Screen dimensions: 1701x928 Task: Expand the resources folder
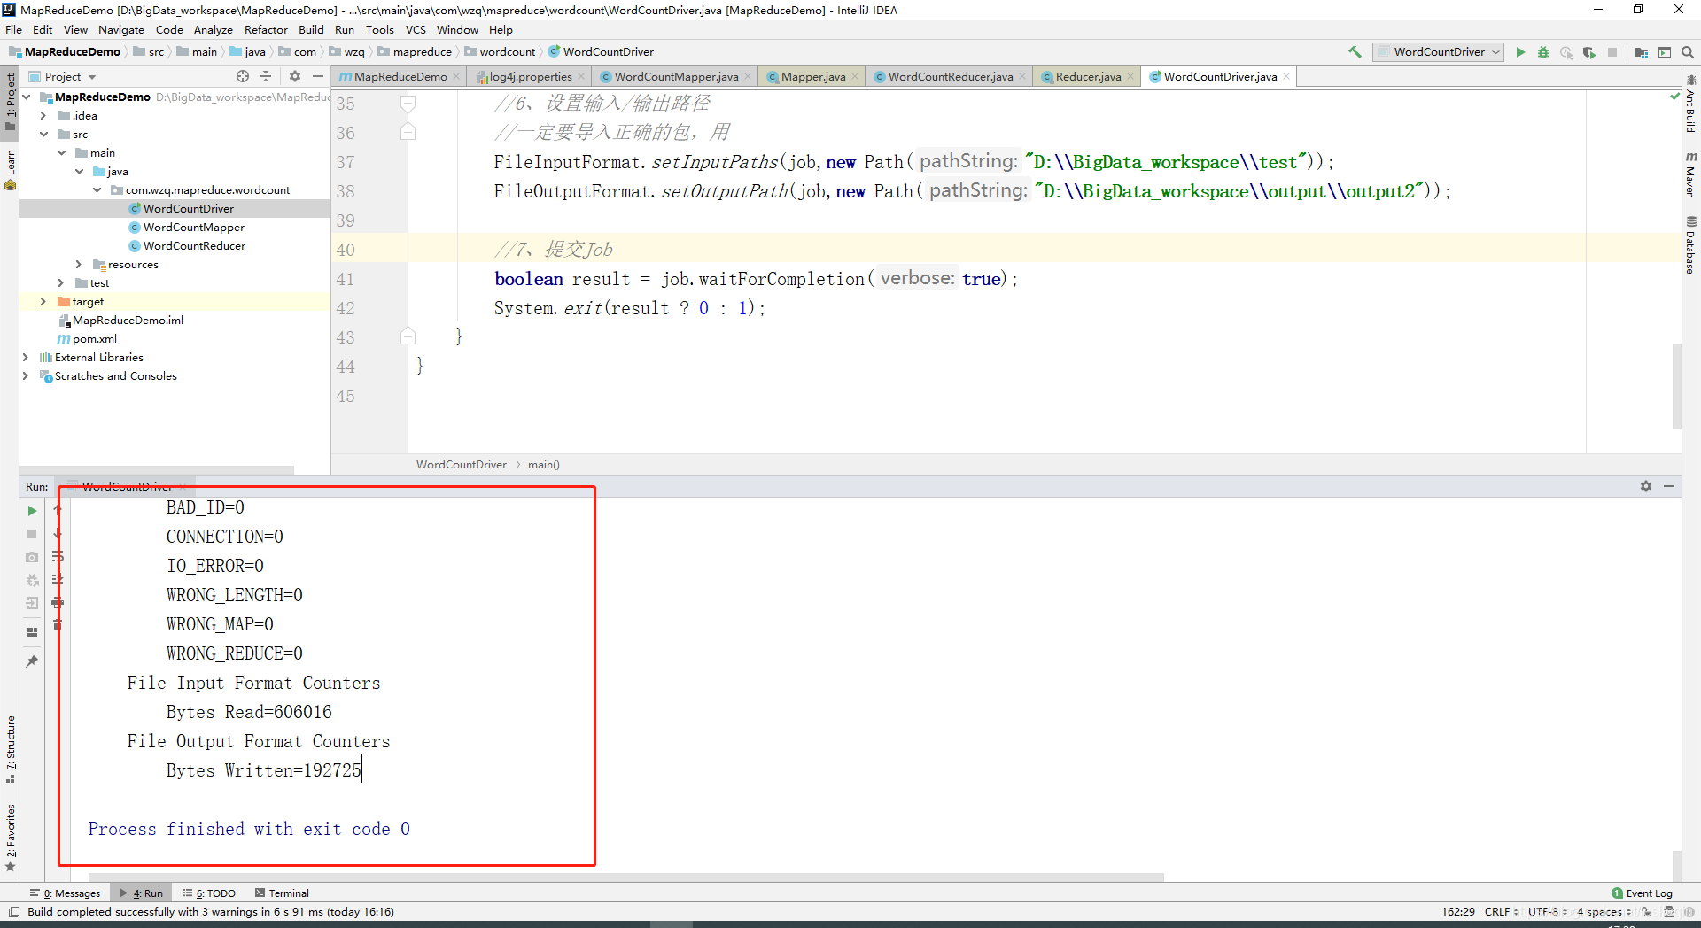pyautogui.click(x=78, y=265)
